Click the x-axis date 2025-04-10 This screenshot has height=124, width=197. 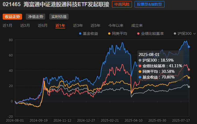(133, 120)
